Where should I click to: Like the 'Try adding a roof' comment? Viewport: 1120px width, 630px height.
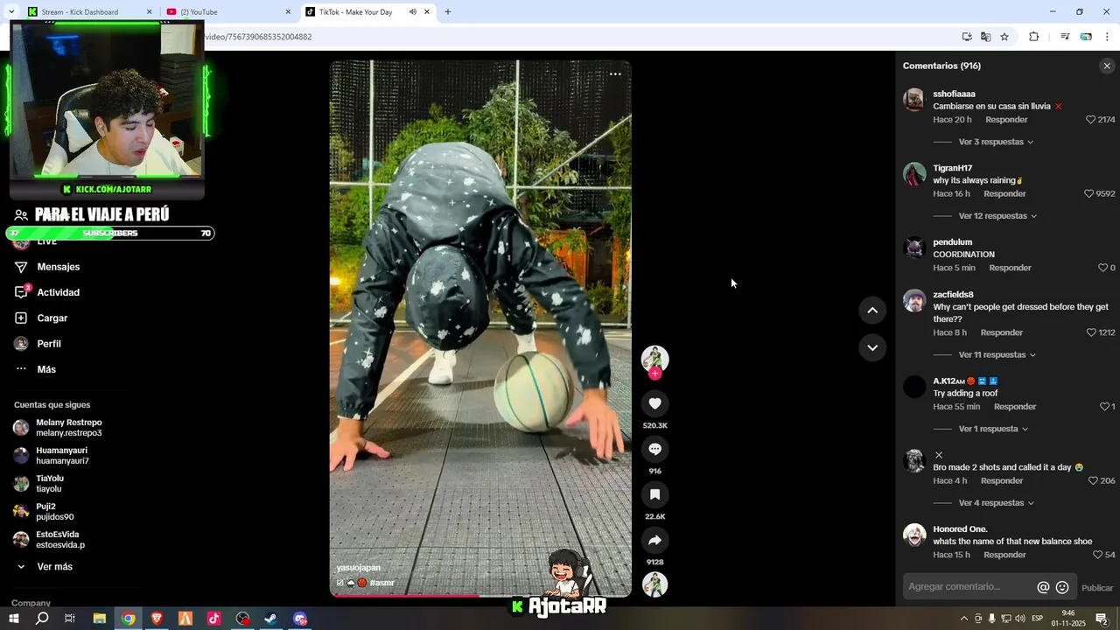tap(1104, 407)
